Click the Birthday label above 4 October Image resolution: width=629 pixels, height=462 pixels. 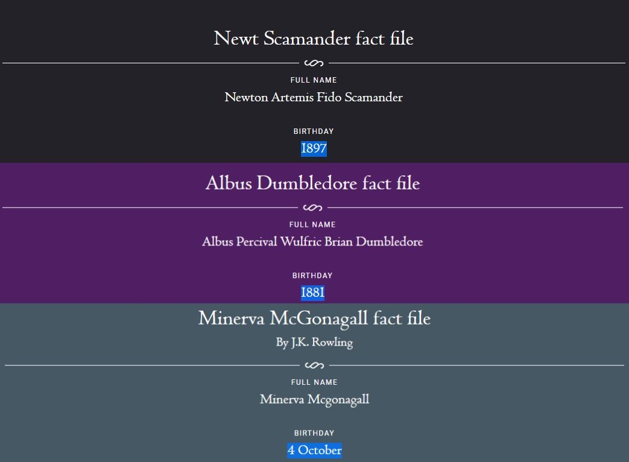point(314,433)
